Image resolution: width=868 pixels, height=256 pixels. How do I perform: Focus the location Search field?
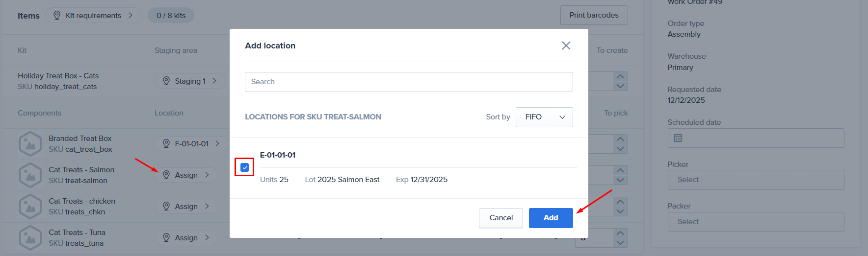point(408,82)
